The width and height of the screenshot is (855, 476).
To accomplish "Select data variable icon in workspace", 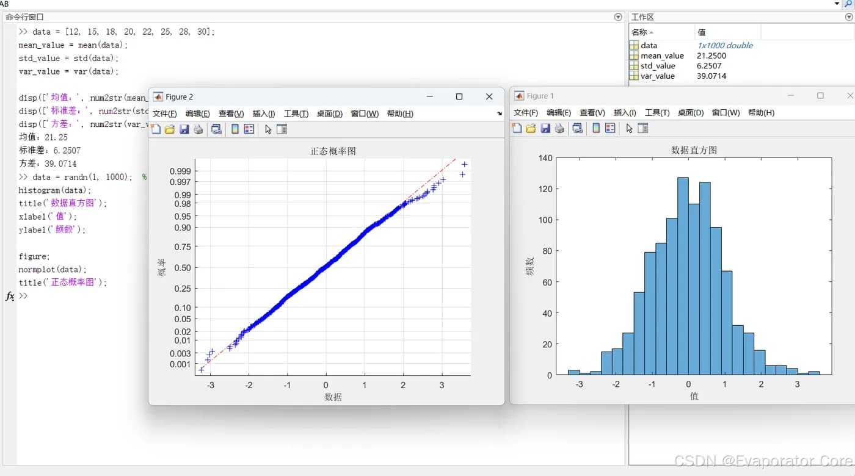I will pos(634,45).
